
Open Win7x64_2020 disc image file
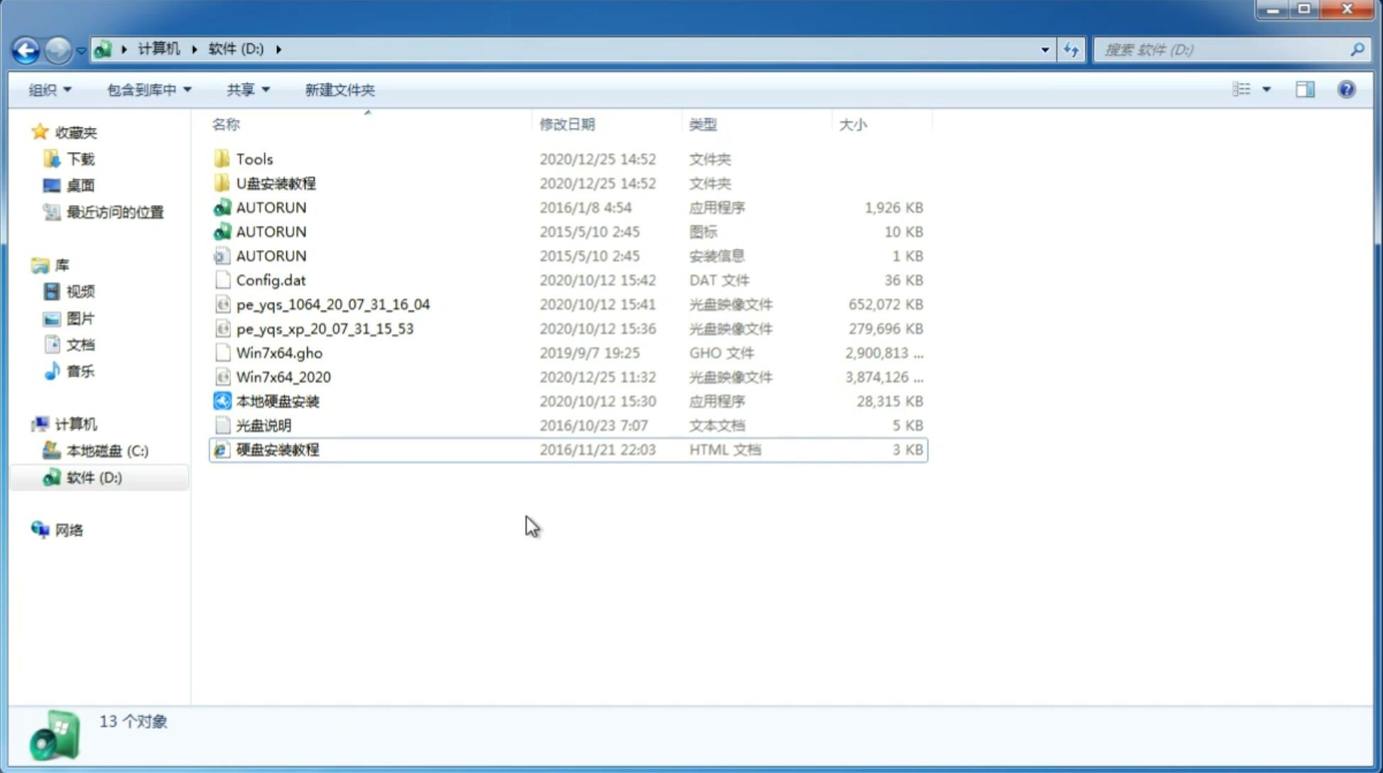284,377
